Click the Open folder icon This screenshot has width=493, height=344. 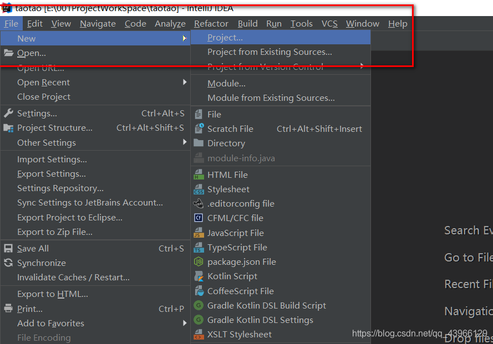coord(8,53)
